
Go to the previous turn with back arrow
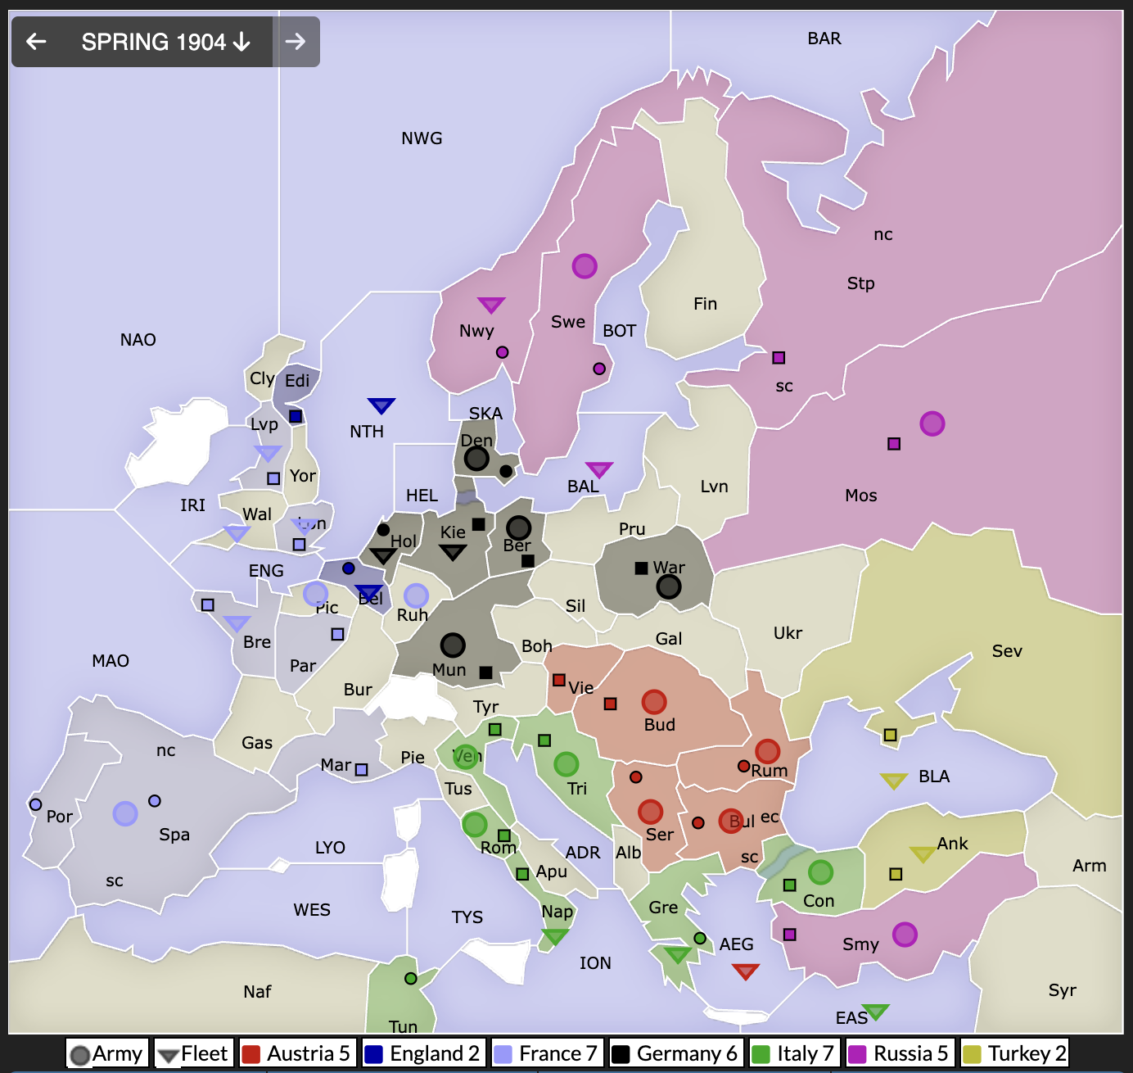tap(36, 42)
